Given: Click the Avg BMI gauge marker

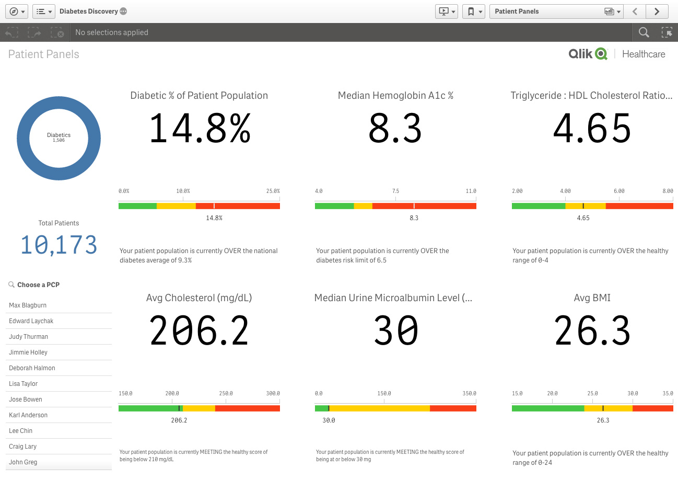Looking at the screenshot, I should [x=603, y=408].
